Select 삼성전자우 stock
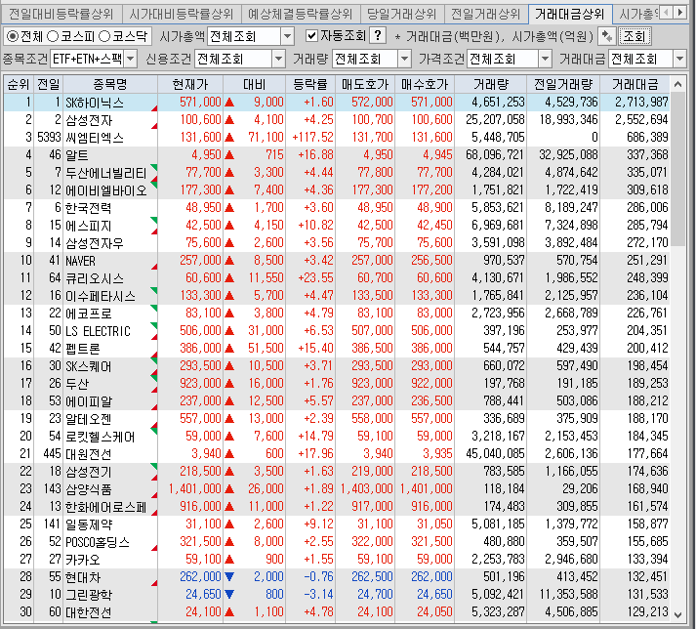696x629 pixels. click(x=95, y=243)
